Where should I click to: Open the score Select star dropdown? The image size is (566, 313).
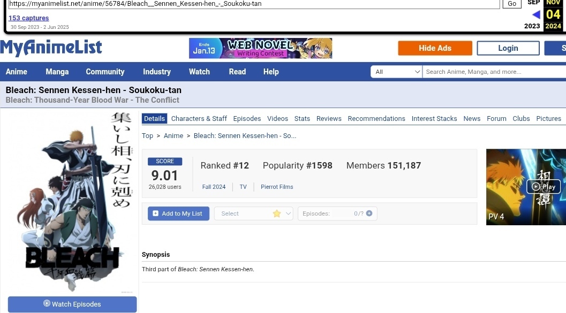click(254, 213)
